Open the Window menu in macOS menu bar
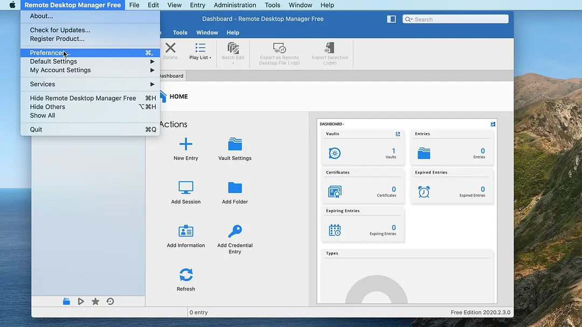Viewport: 582px width, 327px height. 300,5
